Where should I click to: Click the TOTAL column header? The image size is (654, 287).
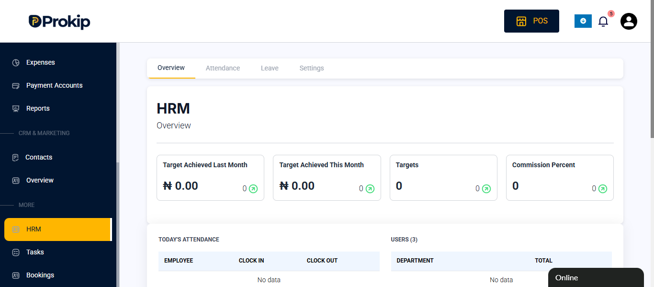click(543, 261)
